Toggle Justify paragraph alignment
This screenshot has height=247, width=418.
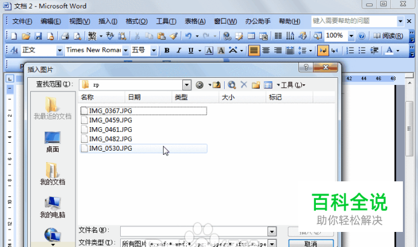tap(254, 50)
